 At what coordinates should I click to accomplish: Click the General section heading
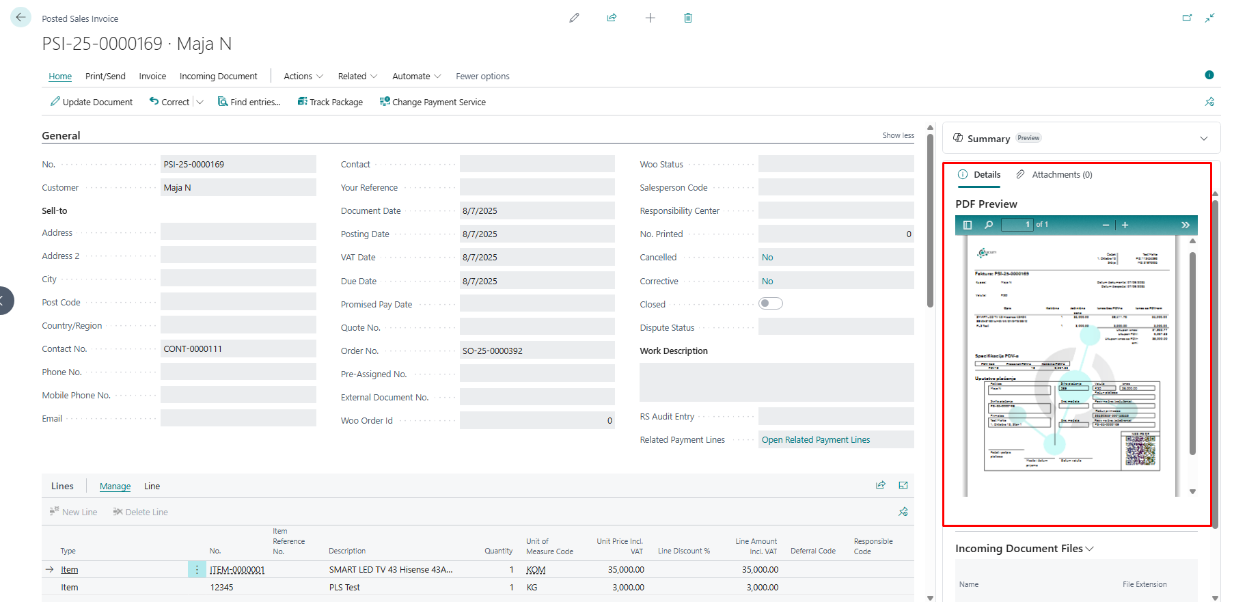(x=61, y=135)
